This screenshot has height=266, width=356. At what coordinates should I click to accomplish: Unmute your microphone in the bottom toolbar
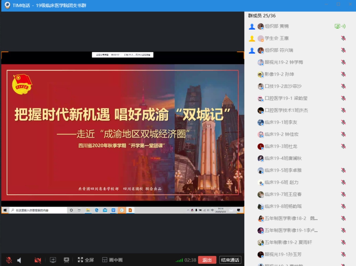point(9,260)
